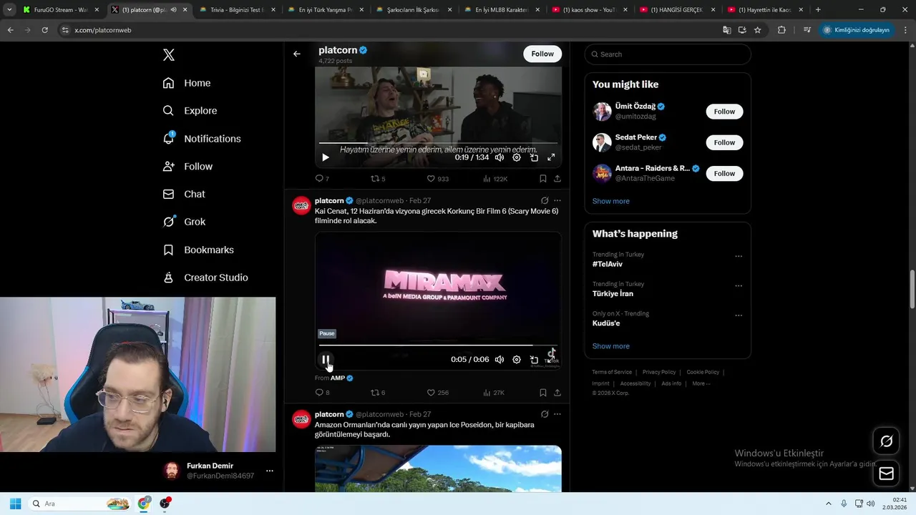
Task: Toggle picture-in-picture on Miramax video
Action: coord(534,360)
